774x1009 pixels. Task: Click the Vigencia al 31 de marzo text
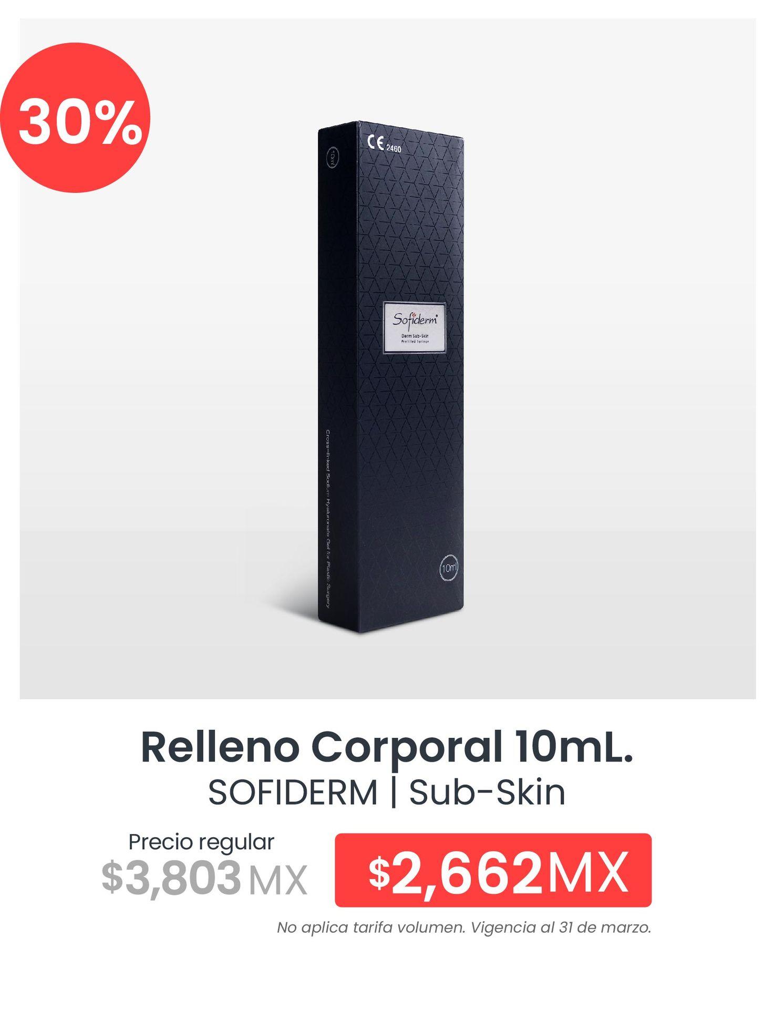pos(561,927)
